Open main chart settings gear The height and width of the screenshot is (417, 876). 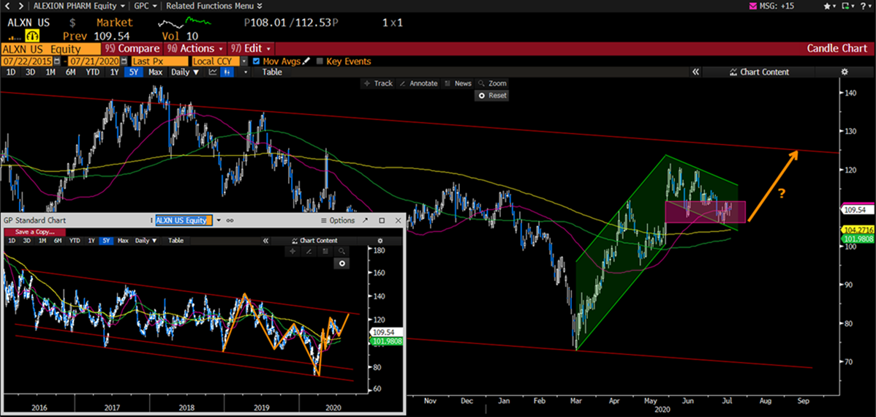pyautogui.click(x=845, y=72)
